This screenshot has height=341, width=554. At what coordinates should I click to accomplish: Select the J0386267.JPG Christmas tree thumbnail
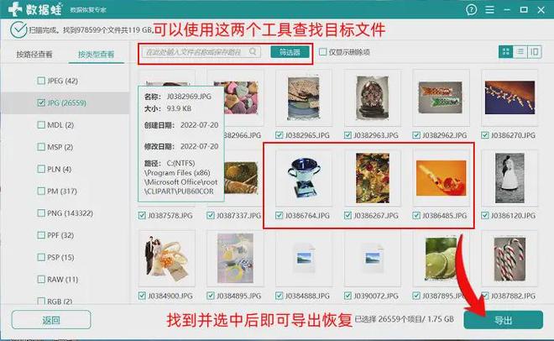click(x=373, y=178)
